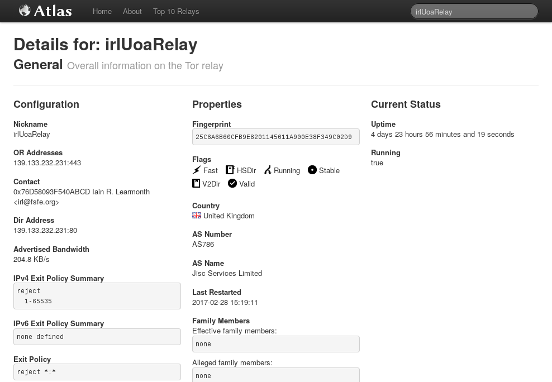The image size is (552, 382).
Task: Open the About page
Action: 132,11
